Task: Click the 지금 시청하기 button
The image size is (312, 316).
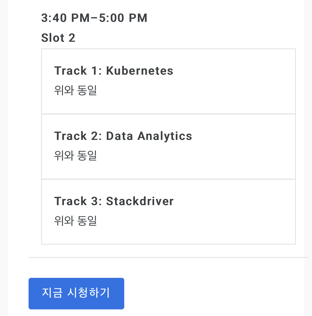Action: tap(76, 293)
